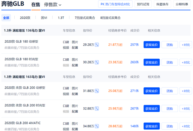This screenshot has width=193, height=131.
Task: Open 口碑 for GLB 180 时尚型
Action: (x=66, y=60)
